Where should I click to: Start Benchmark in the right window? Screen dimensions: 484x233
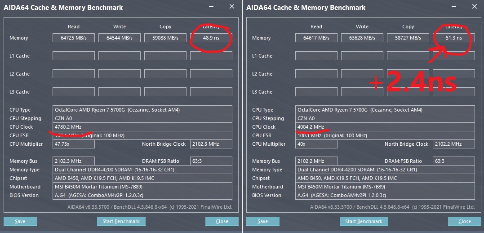point(364,221)
